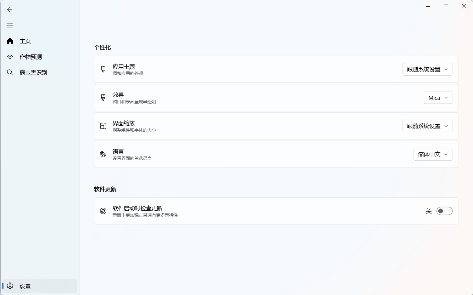473x295 pixels.
Task: Open the 界面缩放 dropdown
Action: point(427,126)
